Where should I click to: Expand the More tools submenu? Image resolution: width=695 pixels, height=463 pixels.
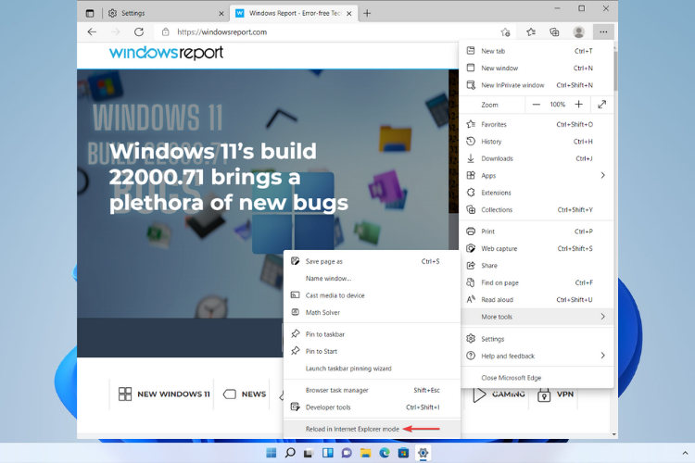coord(537,317)
